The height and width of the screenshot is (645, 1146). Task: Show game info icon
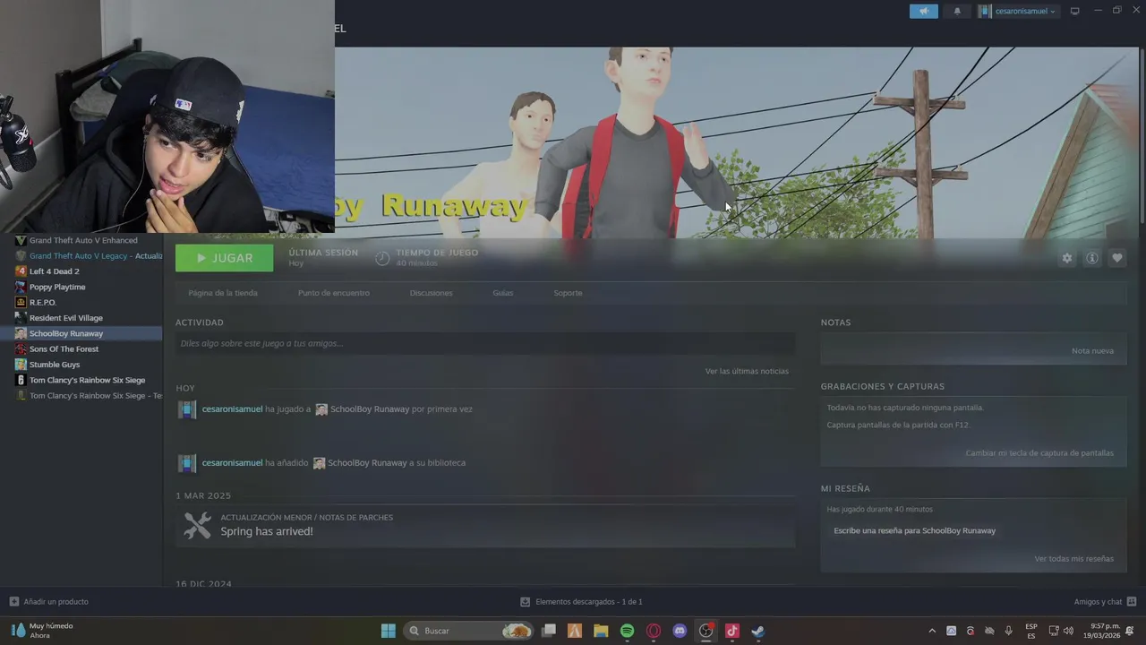tap(1091, 258)
